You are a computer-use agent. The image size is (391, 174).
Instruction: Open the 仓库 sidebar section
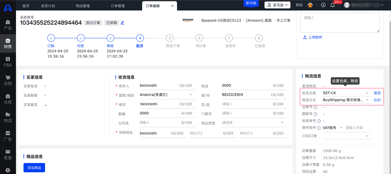pos(8,99)
